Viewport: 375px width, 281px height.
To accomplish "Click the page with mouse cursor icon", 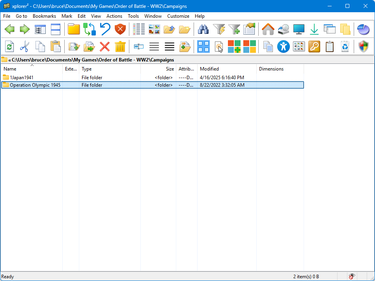I will [219, 47].
